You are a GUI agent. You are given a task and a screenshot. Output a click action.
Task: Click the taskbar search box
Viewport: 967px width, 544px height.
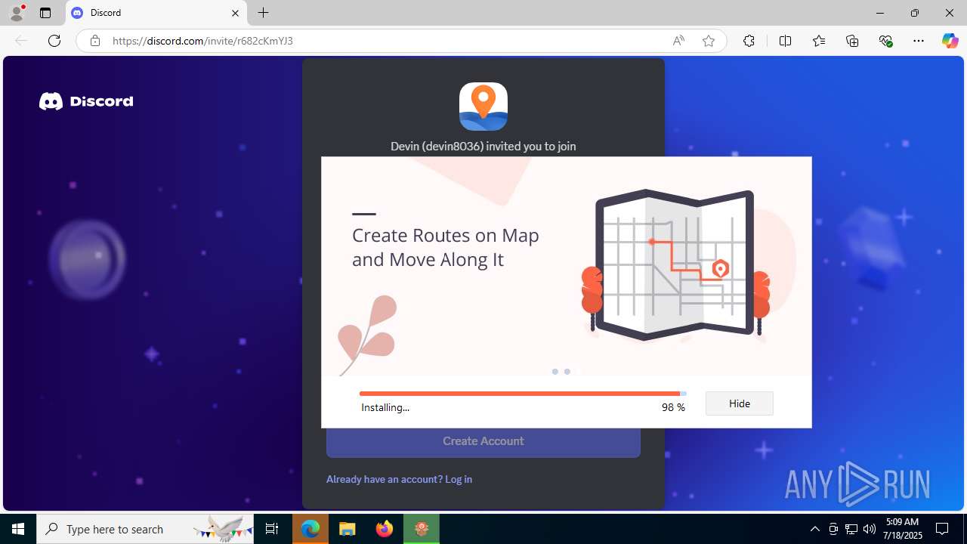[147, 529]
